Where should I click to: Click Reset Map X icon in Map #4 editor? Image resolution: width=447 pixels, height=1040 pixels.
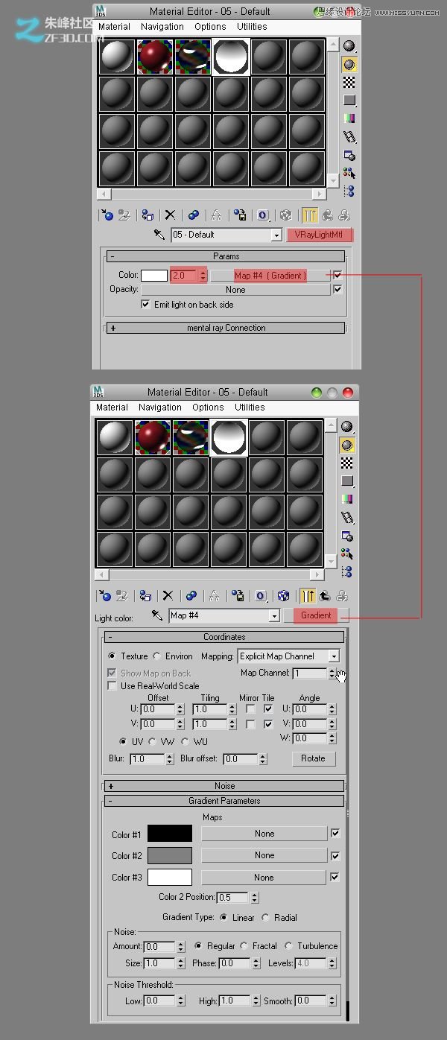pos(168,596)
